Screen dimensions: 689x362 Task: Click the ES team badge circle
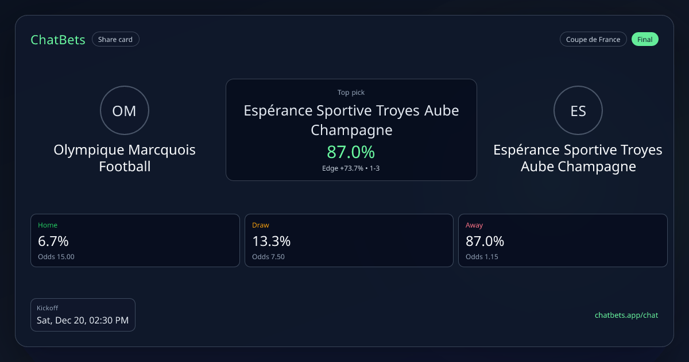(578, 110)
